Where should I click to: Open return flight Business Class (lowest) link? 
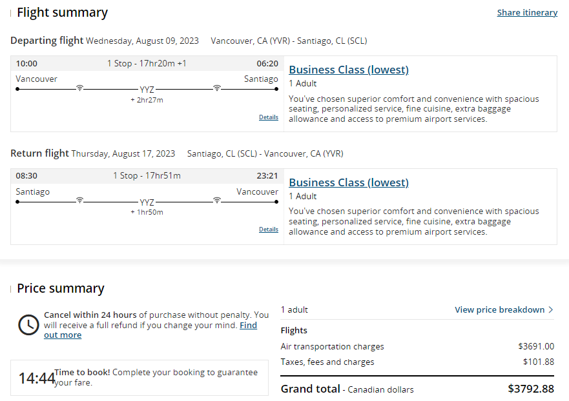tap(348, 182)
